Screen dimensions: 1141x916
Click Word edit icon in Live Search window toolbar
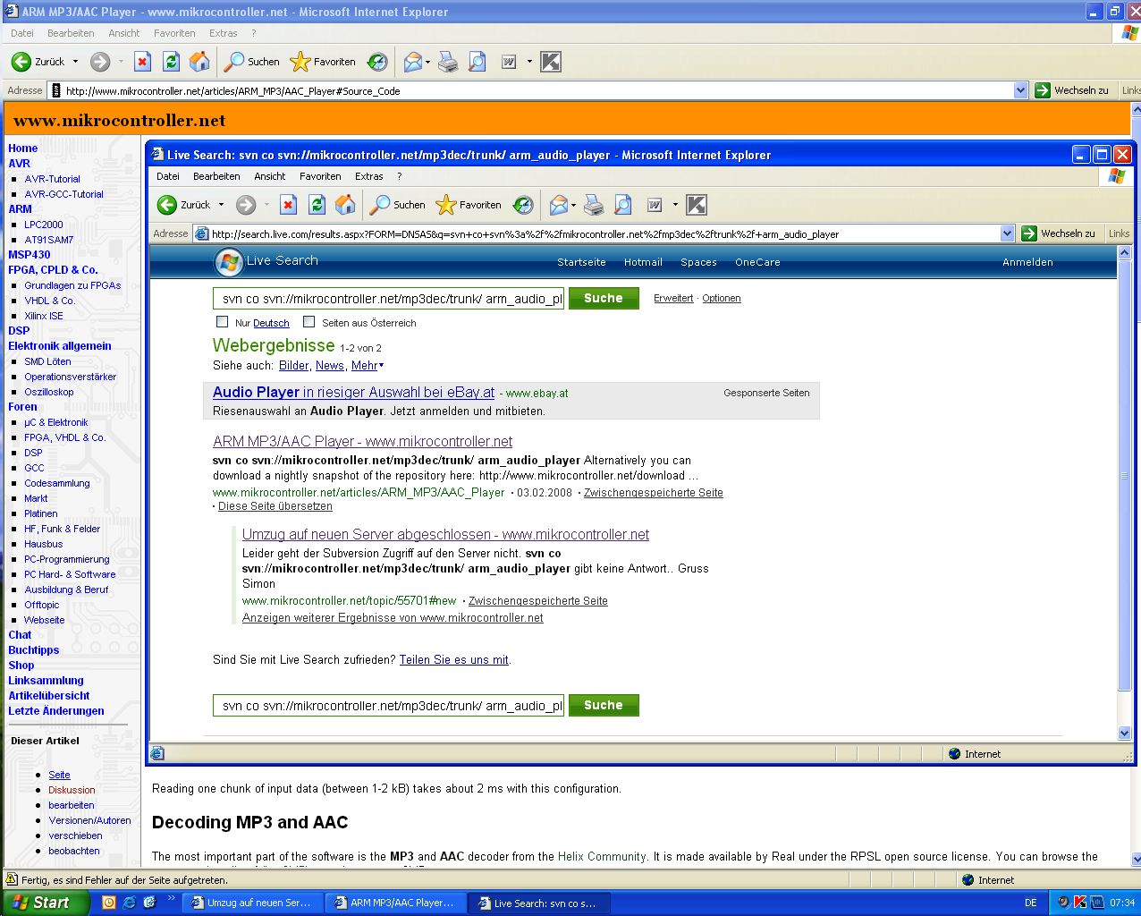point(655,205)
